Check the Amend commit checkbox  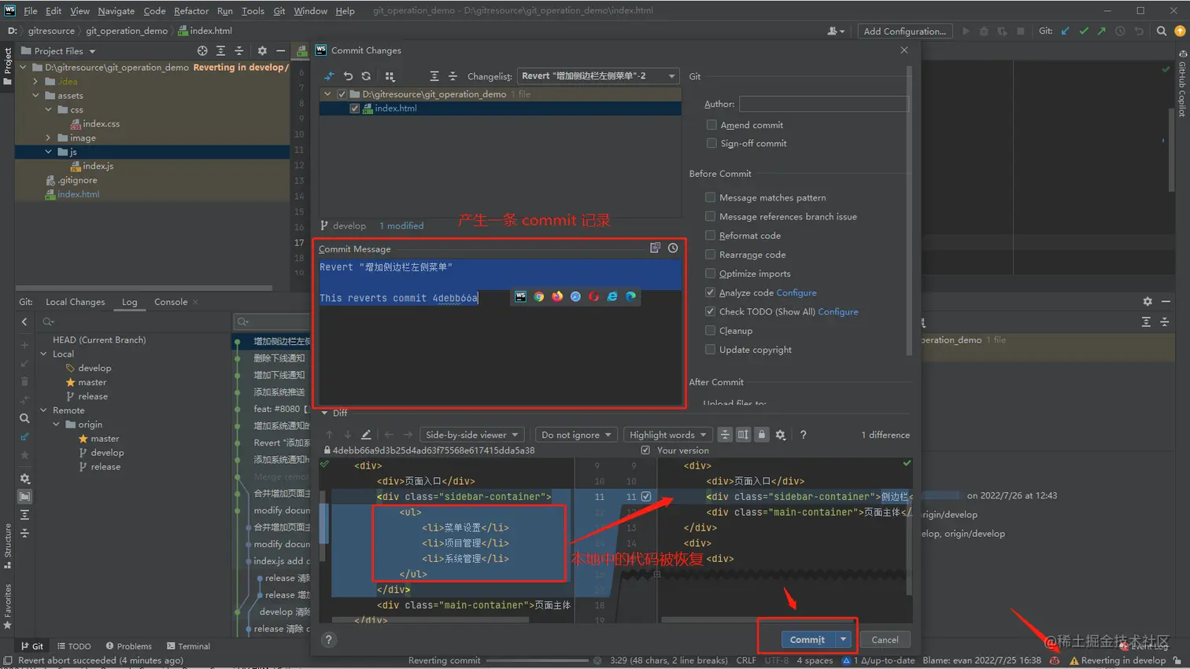[x=711, y=125]
